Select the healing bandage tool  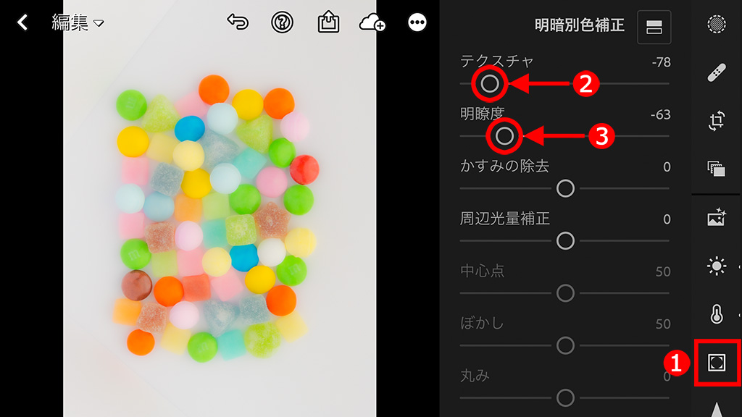point(717,73)
